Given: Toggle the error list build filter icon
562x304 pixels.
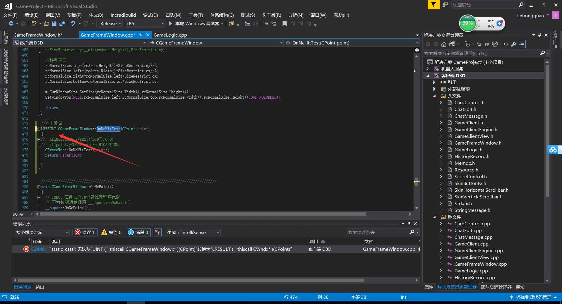Looking at the screenshot, I should (x=157, y=232).
